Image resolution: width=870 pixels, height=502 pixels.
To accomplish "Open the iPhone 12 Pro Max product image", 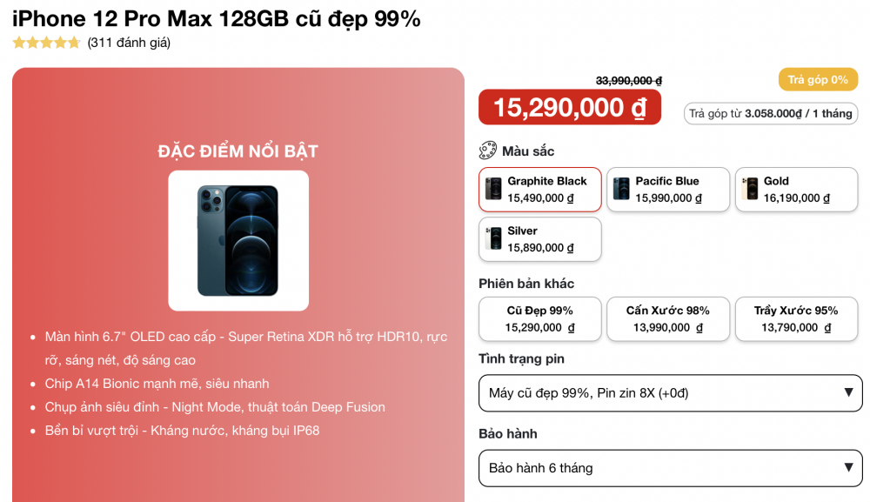I will pyautogui.click(x=238, y=241).
